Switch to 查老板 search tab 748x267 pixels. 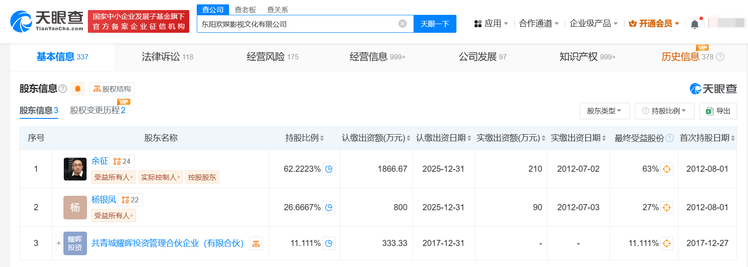[x=245, y=10]
